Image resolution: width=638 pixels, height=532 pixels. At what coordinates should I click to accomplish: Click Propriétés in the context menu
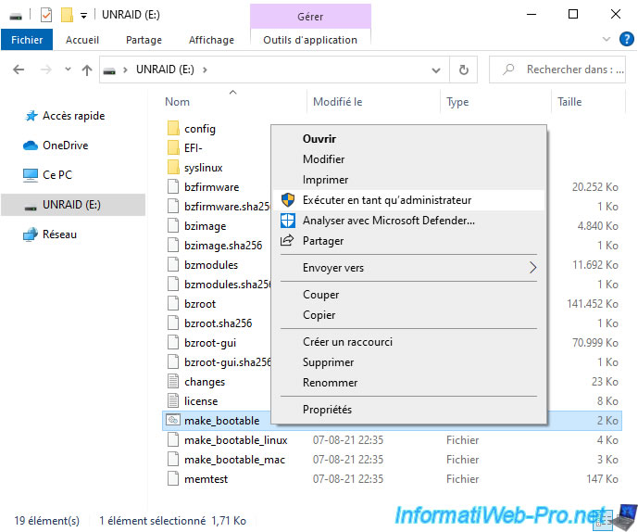pyautogui.click(x=327, y=410)
